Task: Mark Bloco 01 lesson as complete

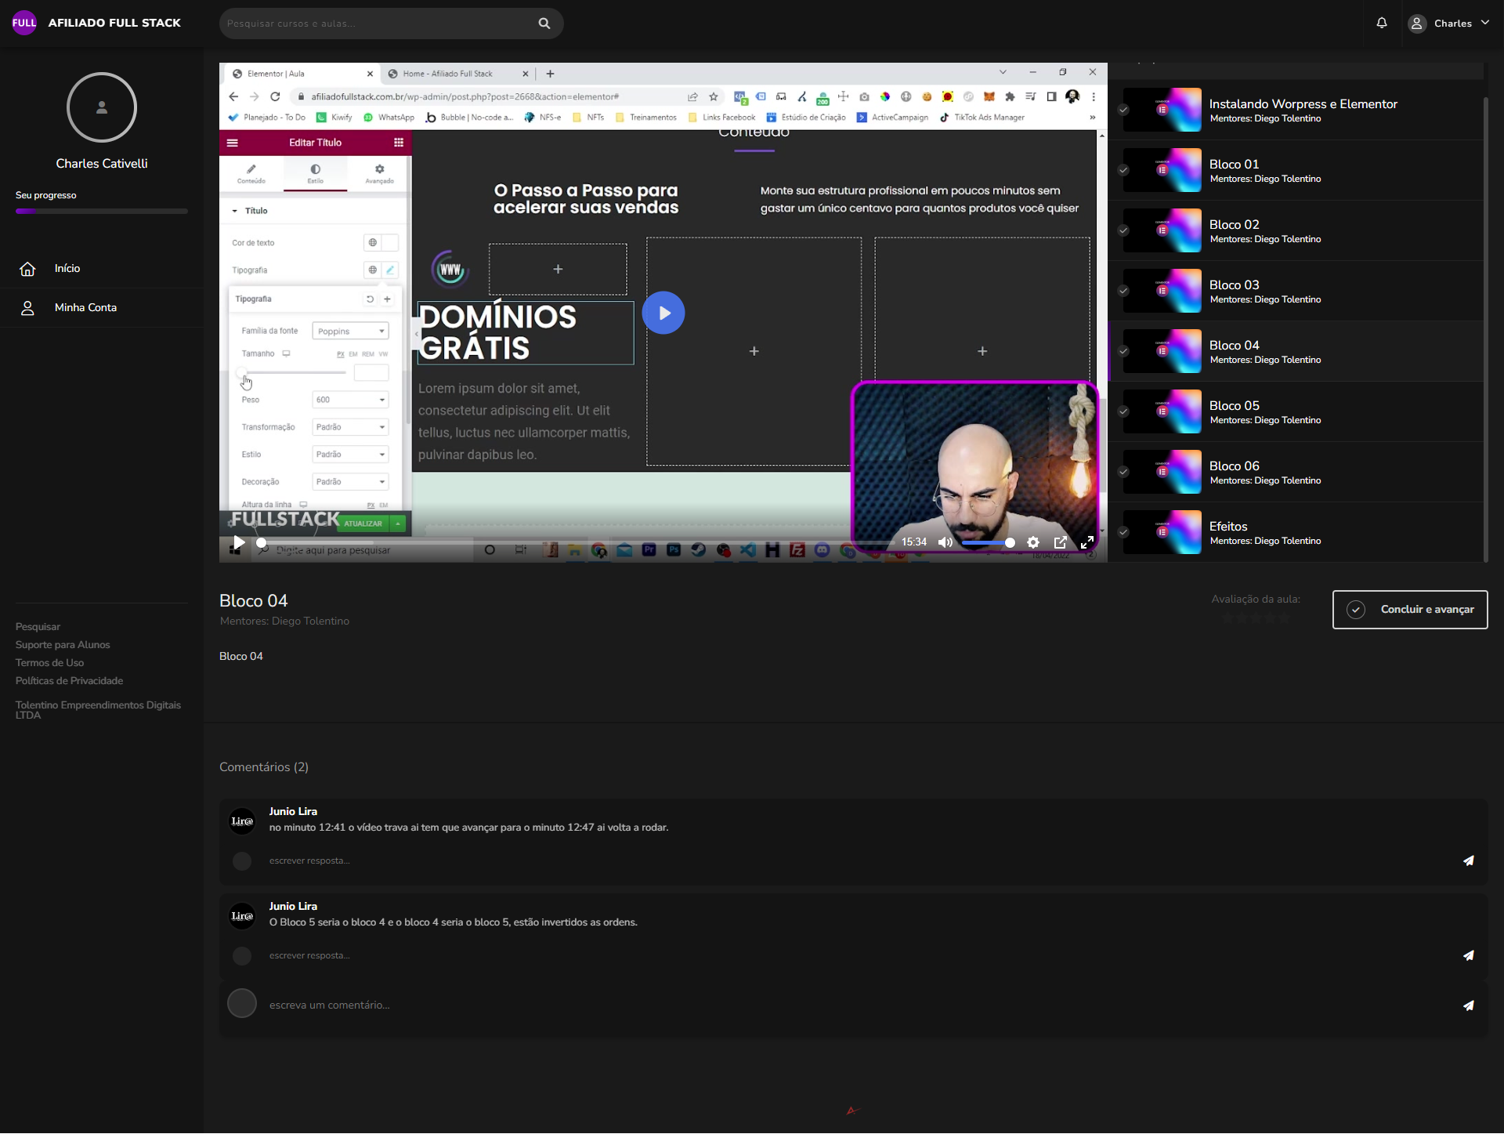Action: pyautogui.click(x=1123, y=170)
